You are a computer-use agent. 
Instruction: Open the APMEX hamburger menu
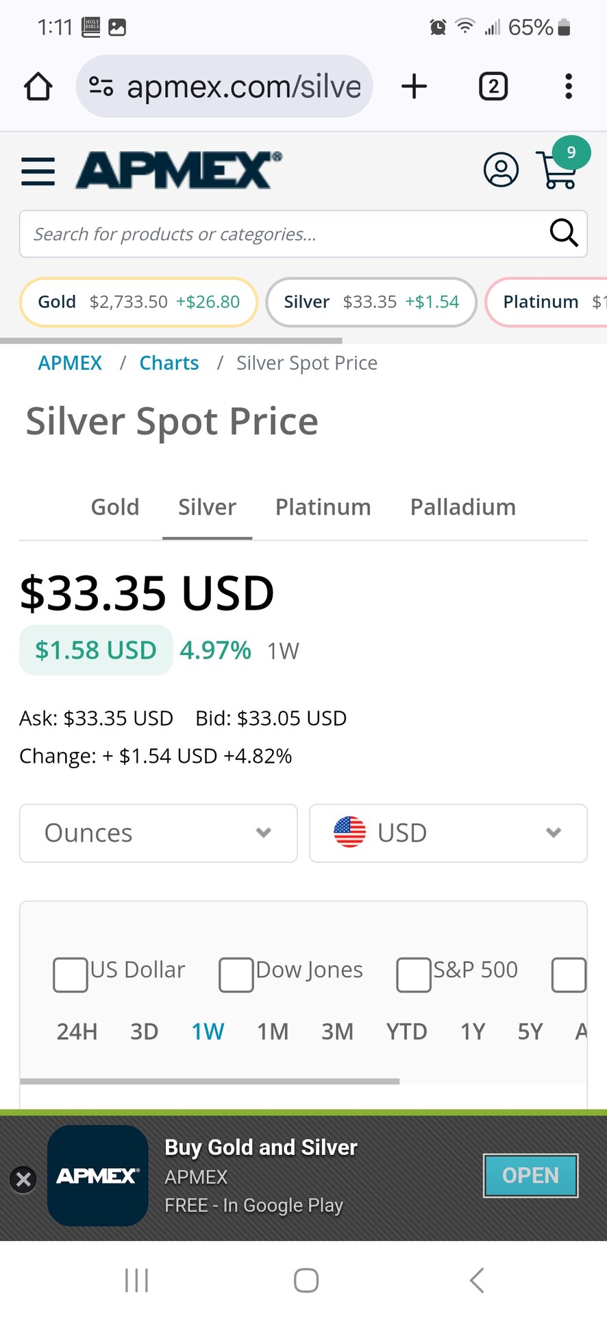click(x=38, y=171)
